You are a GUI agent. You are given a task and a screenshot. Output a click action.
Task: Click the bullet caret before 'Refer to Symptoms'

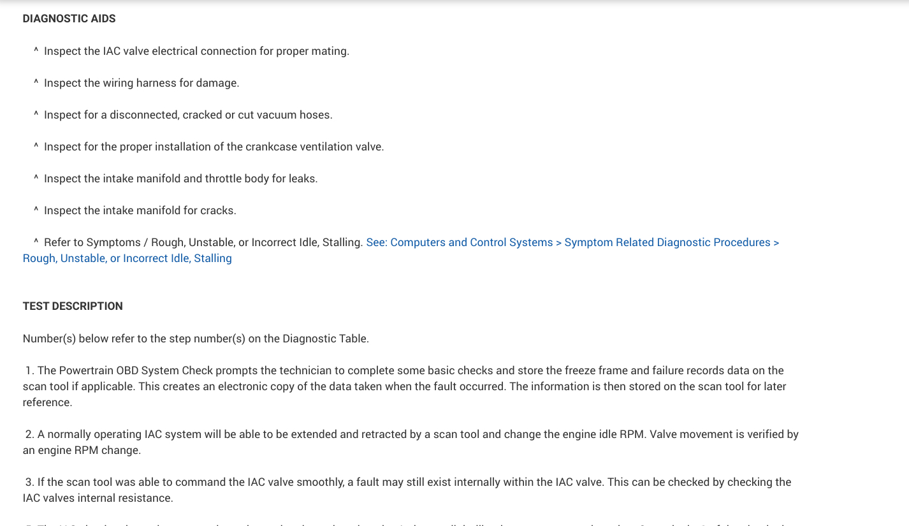tap(36, 242)
